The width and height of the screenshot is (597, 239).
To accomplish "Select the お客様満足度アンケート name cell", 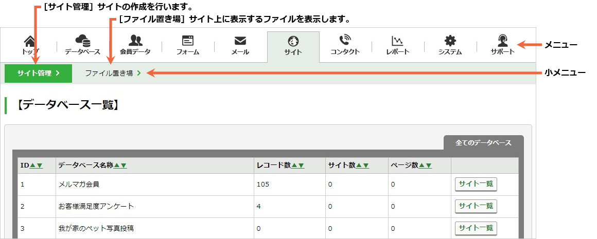I will tap(154, 206).
